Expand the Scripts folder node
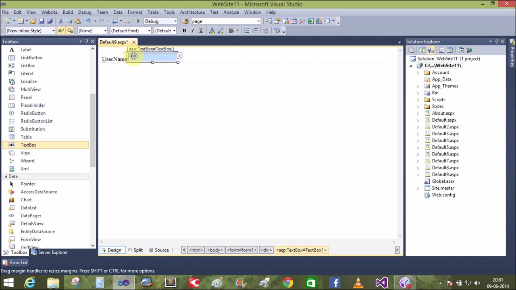516x290 pixels. click(x=418, y=100)
